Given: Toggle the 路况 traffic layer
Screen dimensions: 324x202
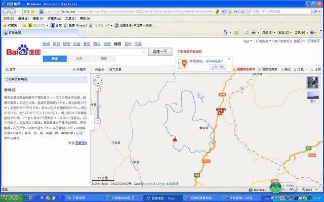Looking at the screenshot, I should [286, 70].
